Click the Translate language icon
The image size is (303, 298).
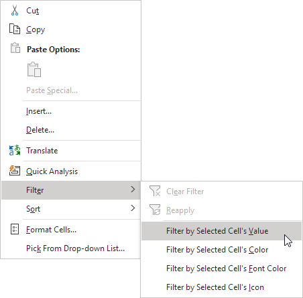[15, 150]
